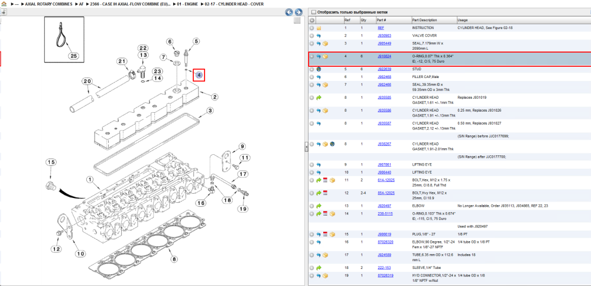This screenshot has width=591, height=286.
Task: Select callout 21 clamp in the diagram
Action: coord(121,61)
